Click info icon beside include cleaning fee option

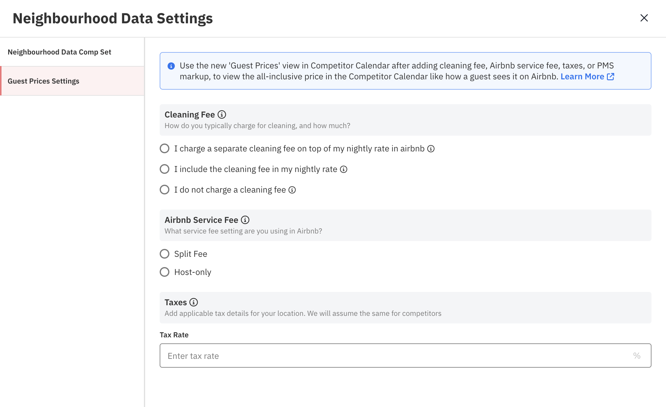[344, 169]
